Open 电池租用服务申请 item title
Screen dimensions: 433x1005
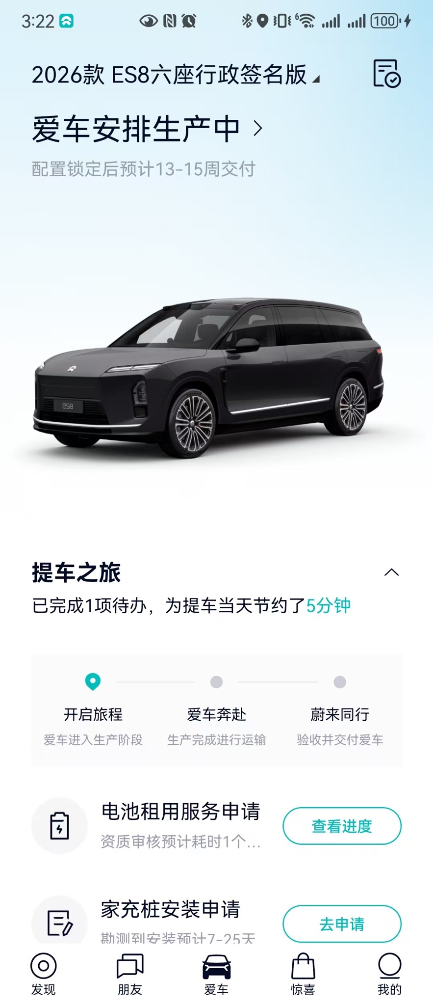click(x=180, y=812)
